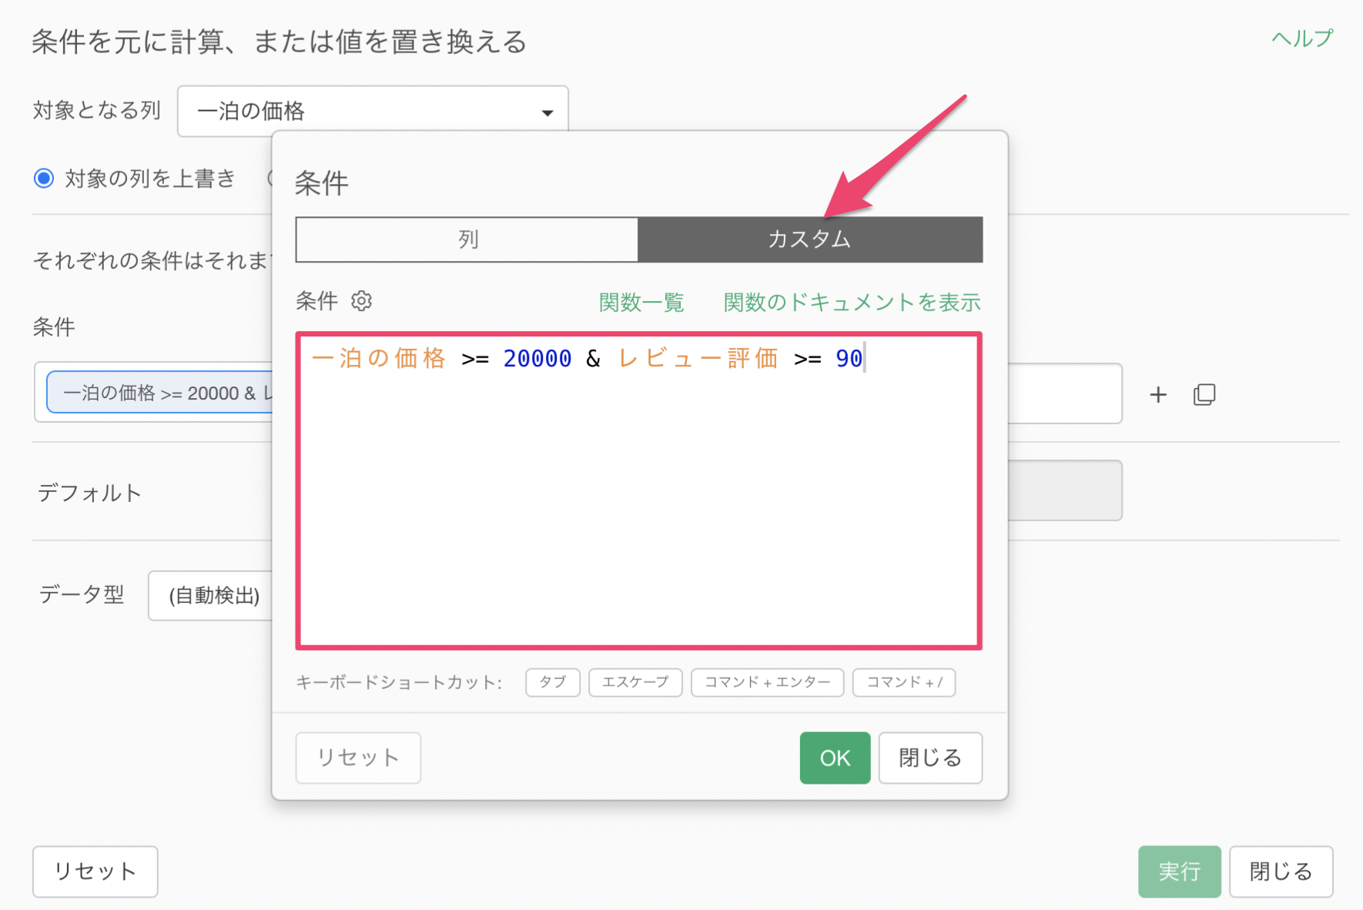Open the 関数一覧 link
The height and width of the screenshot is (910, 1363).
click(641, 303)
